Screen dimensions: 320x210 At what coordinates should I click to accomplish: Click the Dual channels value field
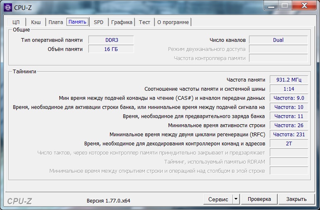[x=278, y=40]
